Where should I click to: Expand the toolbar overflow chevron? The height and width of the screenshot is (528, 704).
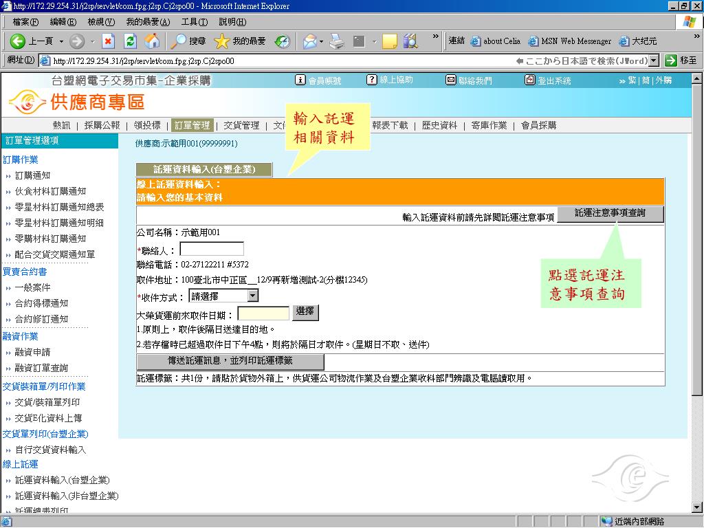coord(435,36)
